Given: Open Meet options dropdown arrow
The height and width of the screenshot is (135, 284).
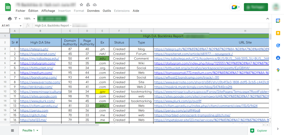Looking at the screenshot, I should tap(239, 7).
